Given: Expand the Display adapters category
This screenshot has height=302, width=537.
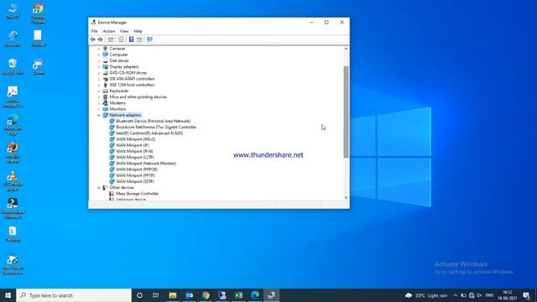Looking at the screenshot, I should pyautogui.click(x=99, y=67).
